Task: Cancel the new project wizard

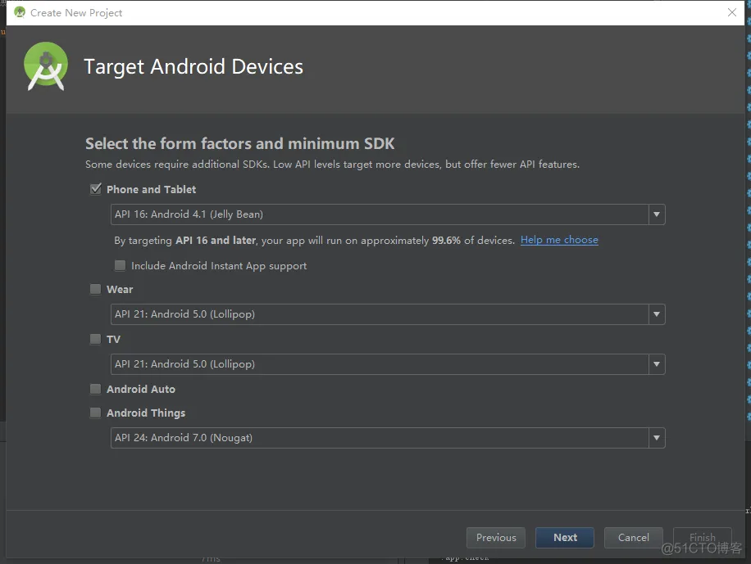Action: (x=633, y=538)
